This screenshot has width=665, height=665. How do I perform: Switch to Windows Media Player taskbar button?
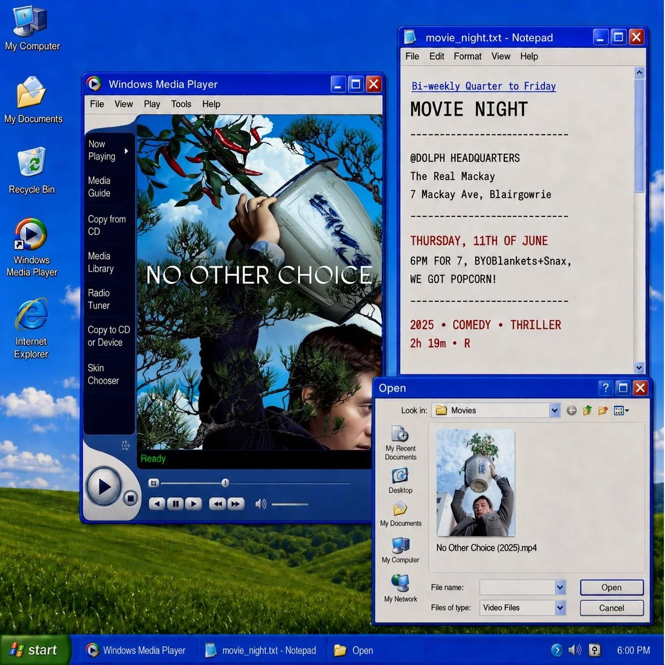(x=136, y=650)
